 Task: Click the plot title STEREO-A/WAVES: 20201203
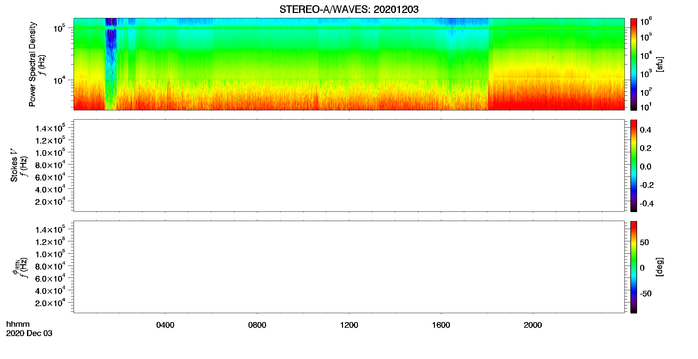[349, 9]
